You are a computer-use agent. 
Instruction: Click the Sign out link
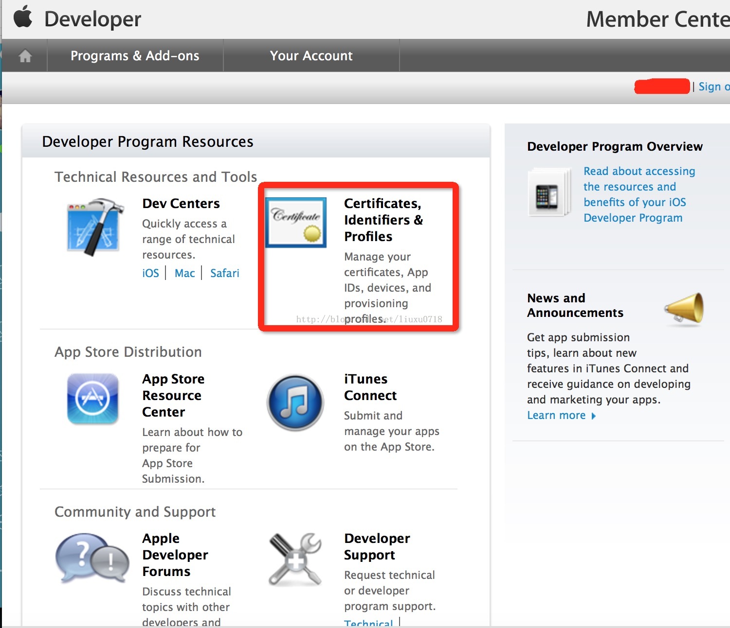point(713,87)
